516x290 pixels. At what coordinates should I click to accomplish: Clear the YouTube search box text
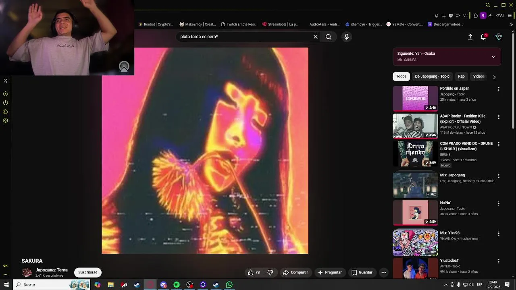point(315,37)
